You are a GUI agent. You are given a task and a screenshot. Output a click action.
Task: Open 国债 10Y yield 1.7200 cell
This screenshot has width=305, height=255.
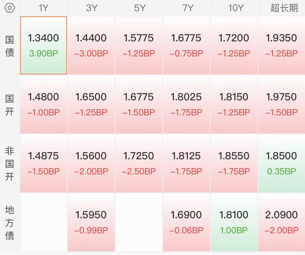click(x=234, y=45)
